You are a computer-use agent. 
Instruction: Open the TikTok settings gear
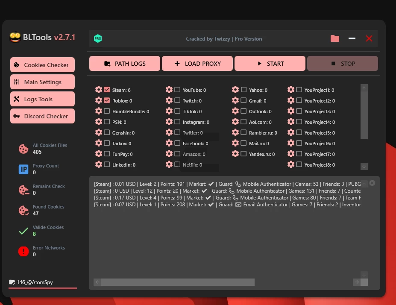pos(169,111)
